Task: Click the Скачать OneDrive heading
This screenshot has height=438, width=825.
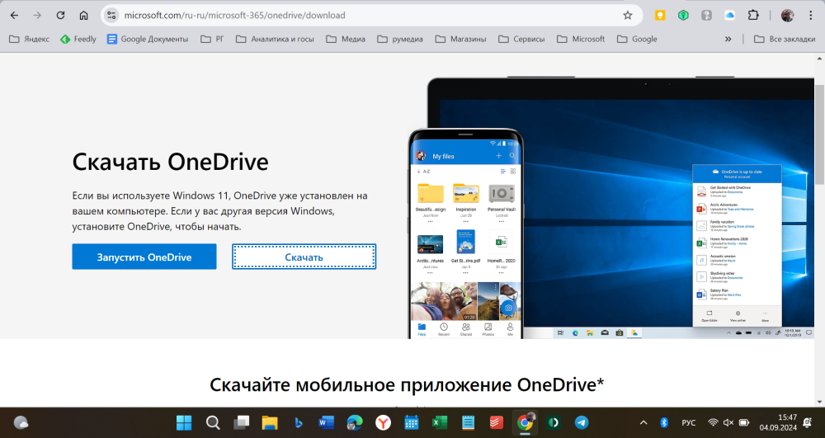Action: (x=170, y=162)
